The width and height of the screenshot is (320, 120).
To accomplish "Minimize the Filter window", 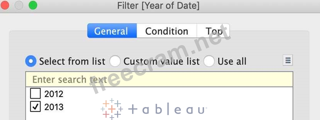I will point(19,5).
